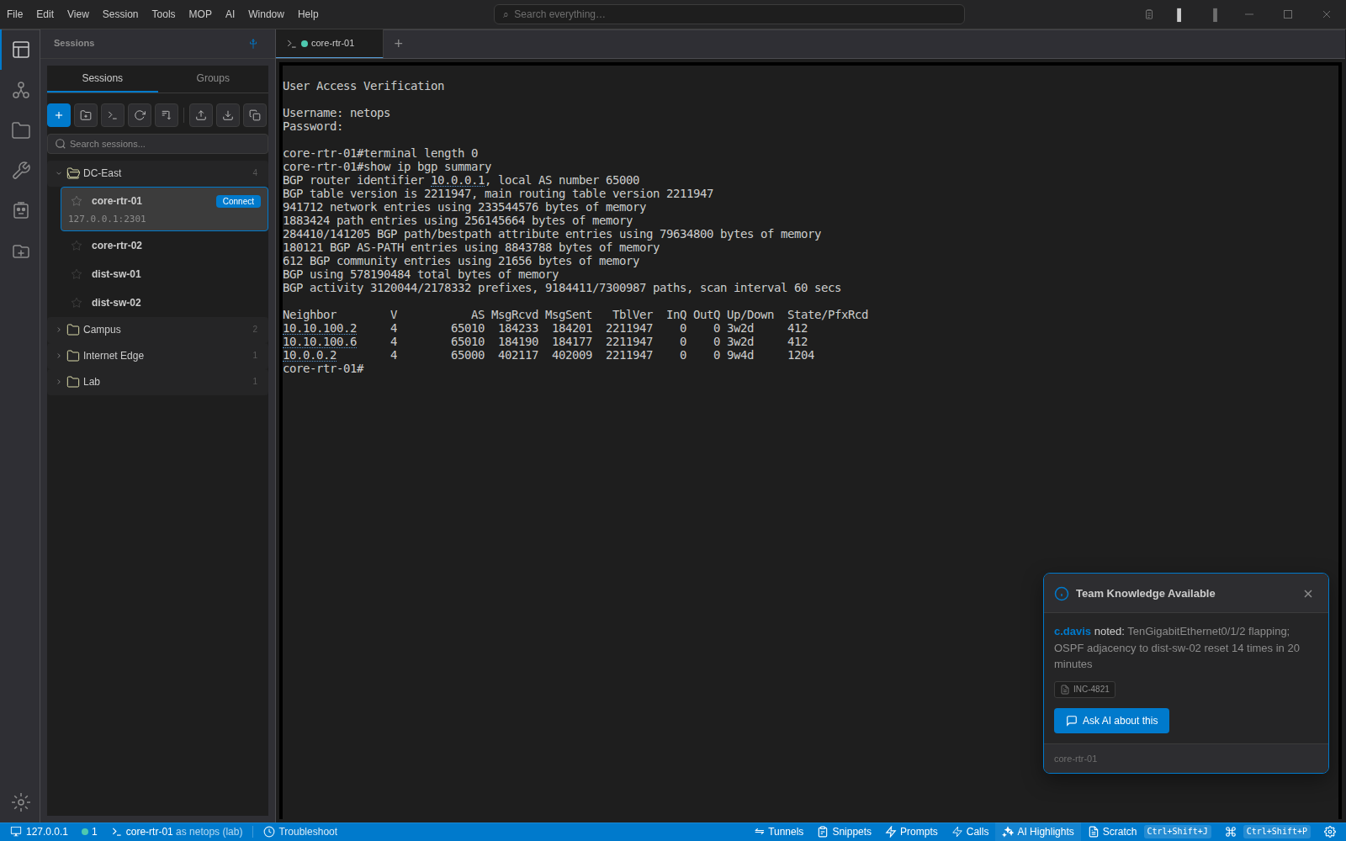Import sessions with download icon
This screenshot has height=841, width=1346.
228,115
